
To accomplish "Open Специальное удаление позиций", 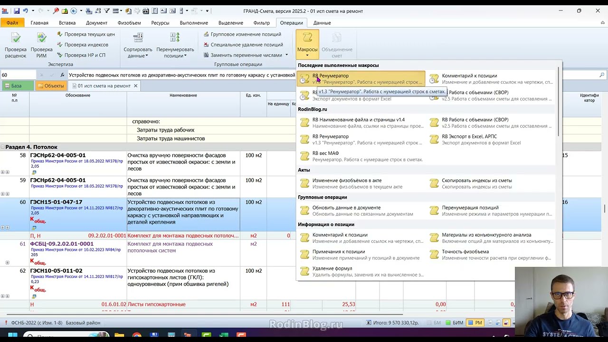I will pos(243,45).
